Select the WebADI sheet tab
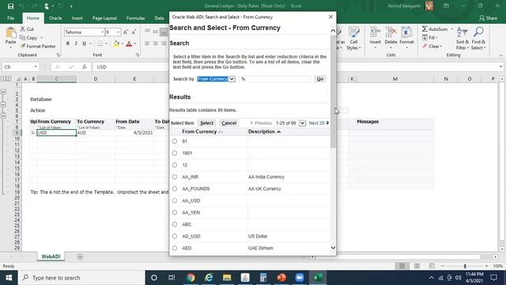This screenshot has height=285, width=506. pos(51,256)
